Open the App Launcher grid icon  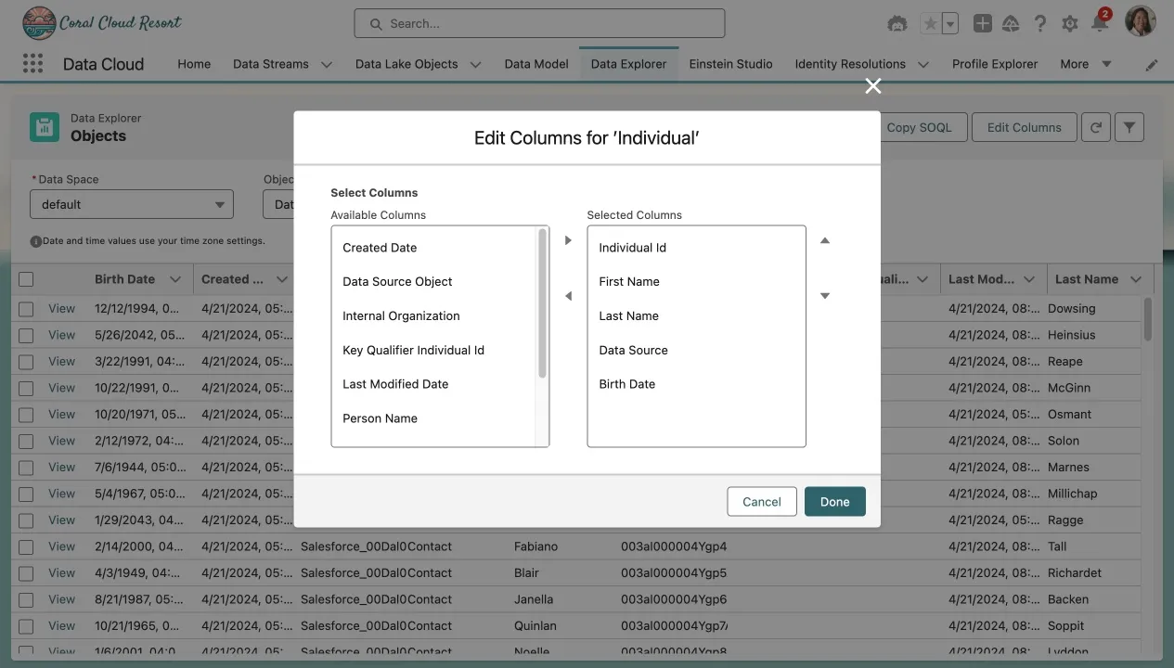32,64
